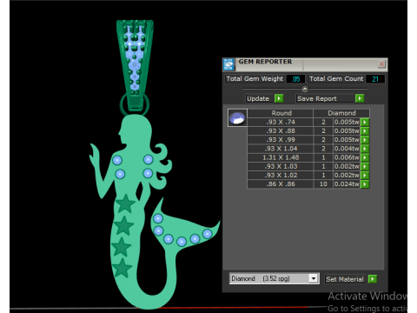
Task: Click the Total Gem Count label
Action: point(336,79)
